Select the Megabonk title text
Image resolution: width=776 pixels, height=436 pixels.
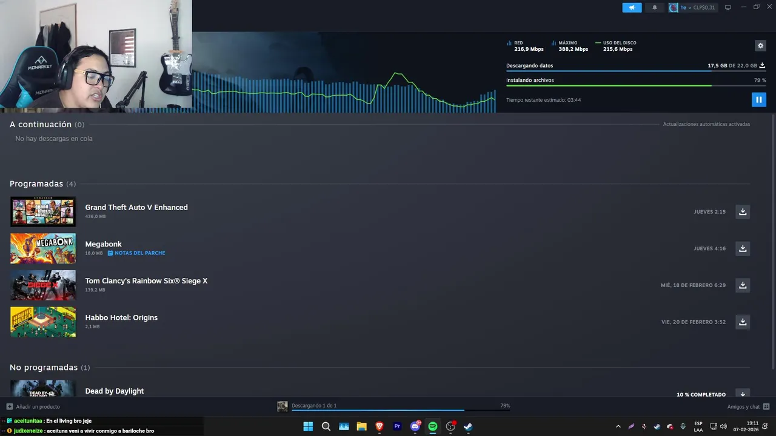[104, 244]
